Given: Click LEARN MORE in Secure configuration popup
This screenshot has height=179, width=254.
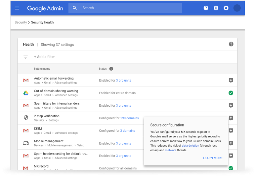Looking at the screenshot, I should [x=213, y=158].
